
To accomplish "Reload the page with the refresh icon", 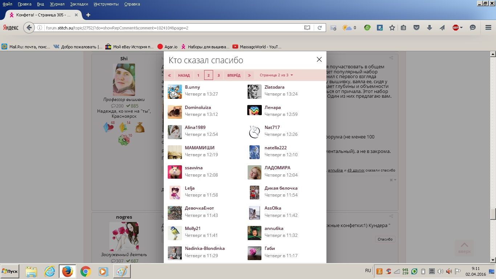I will (x=320, y=28).
